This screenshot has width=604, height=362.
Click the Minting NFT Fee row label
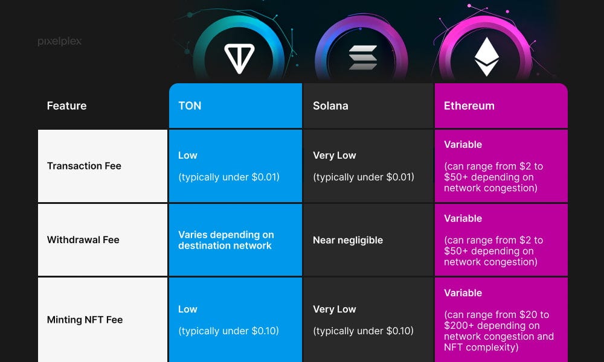click(x=103, y=320)
